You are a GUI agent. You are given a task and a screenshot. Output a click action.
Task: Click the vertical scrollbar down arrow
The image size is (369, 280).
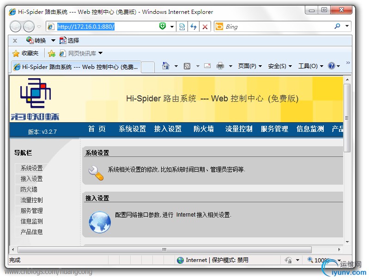click(347, 242)
